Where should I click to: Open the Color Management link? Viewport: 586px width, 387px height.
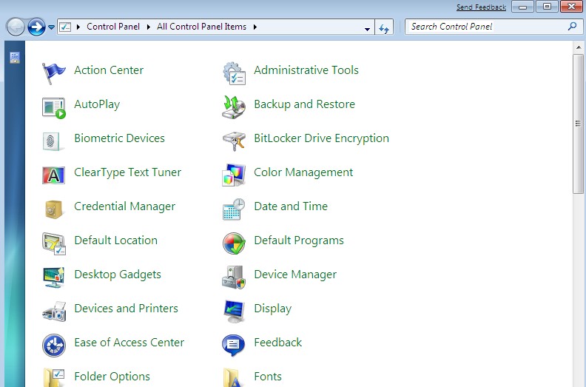click(303, 172)
